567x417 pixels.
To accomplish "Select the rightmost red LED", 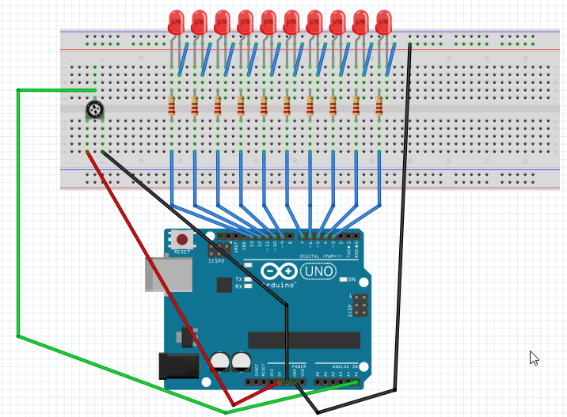I will (x=384, y=21).
